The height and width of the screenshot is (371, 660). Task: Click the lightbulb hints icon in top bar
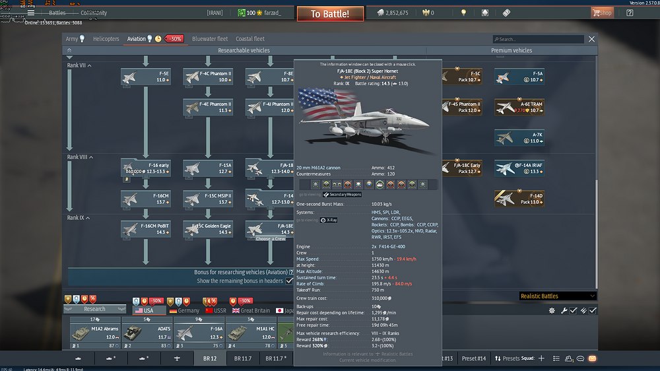pos(463,13)
